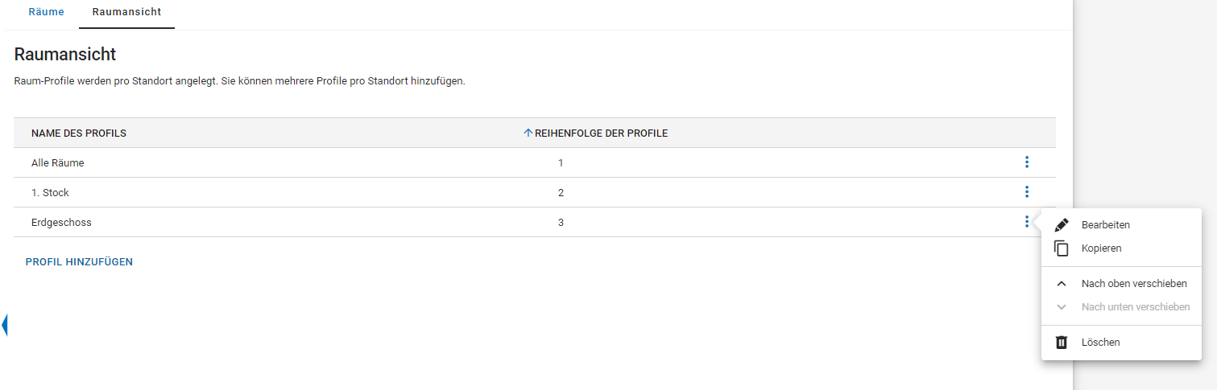Click the up chevron icon for moving up
Image resolution: width=1217 pixels, height=390 pixels.
[1062, 284]
